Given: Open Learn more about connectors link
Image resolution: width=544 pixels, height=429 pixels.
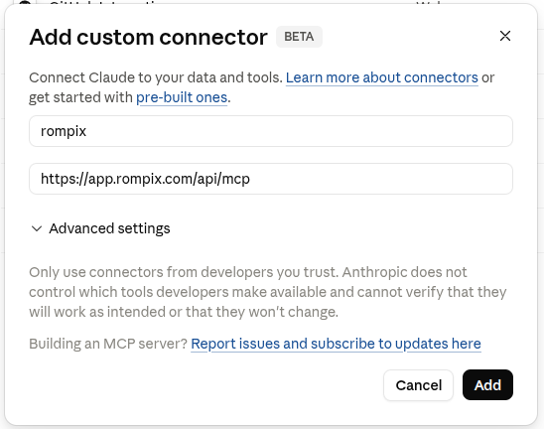Looking at the screenshot, I should pyautogui.click(x=382, y=77).
